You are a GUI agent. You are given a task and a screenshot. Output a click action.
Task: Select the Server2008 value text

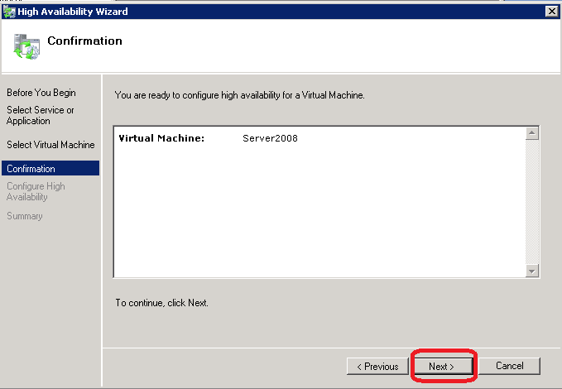(270, 138)
